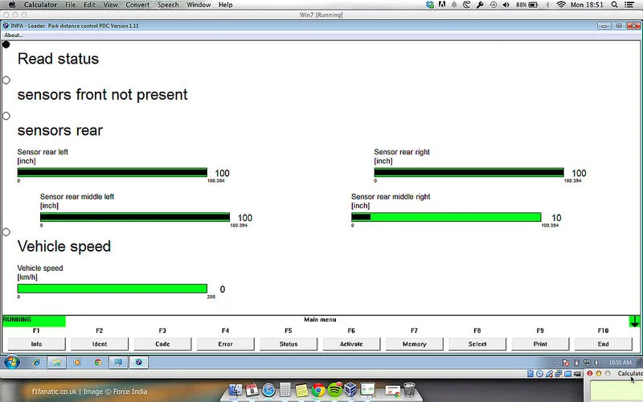Open the Convert menu in the menu bar
This screenshot has height=402, width=643.
(x=137, y=5)
